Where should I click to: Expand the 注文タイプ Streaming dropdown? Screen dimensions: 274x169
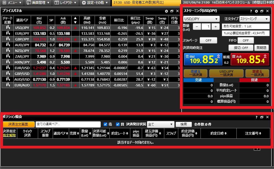pyautogui.click(x=254, y=19)
